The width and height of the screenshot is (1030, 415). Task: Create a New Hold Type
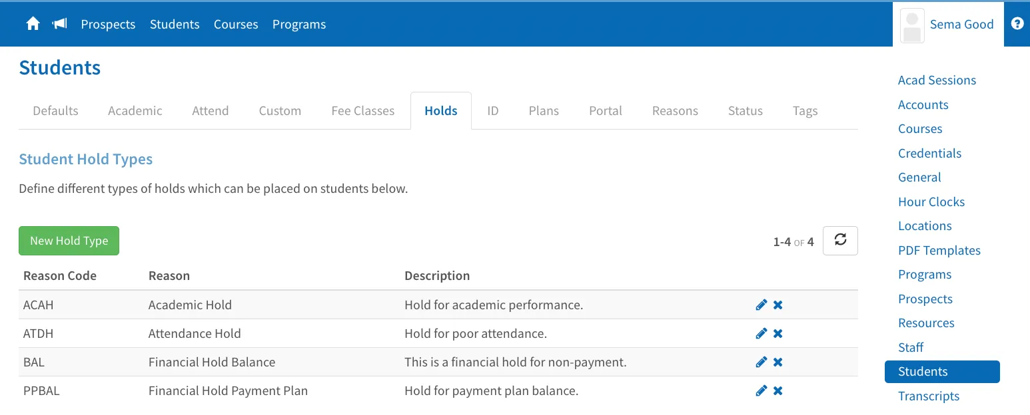(69, 241)
